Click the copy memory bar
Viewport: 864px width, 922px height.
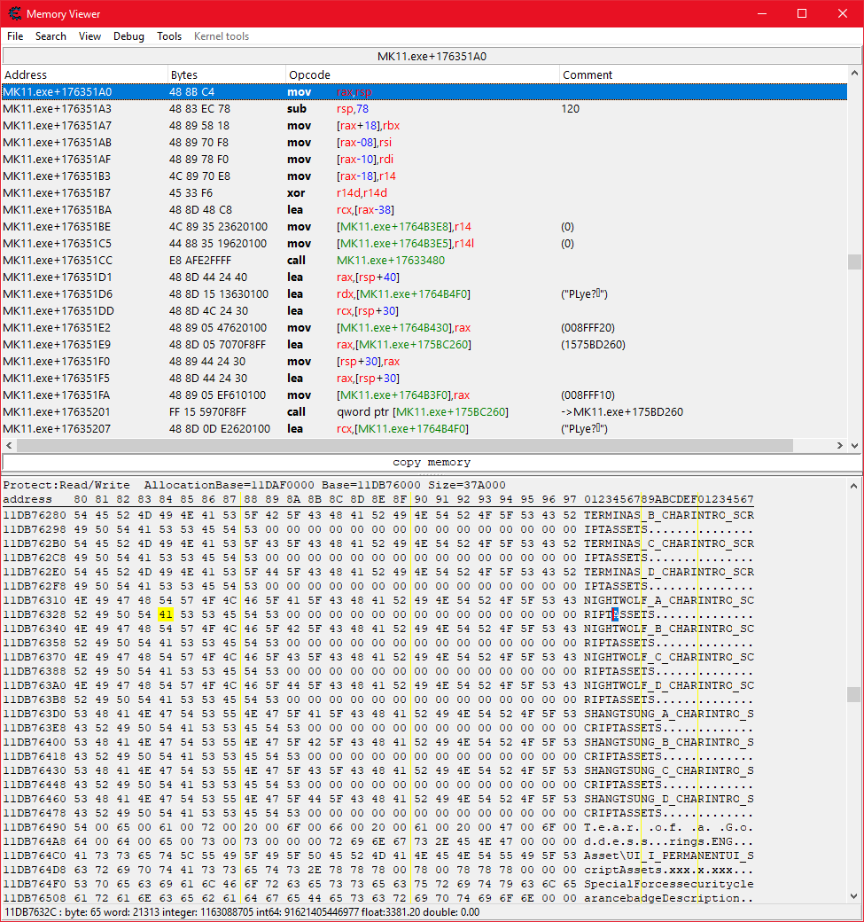pyautogui.click(x=432, y=462)
